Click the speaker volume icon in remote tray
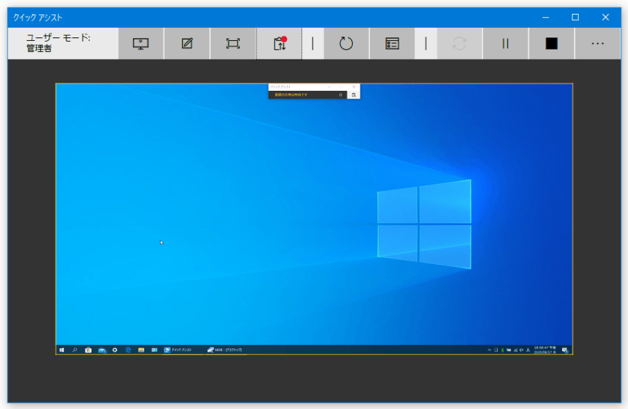628x409 pixels. 521,350
